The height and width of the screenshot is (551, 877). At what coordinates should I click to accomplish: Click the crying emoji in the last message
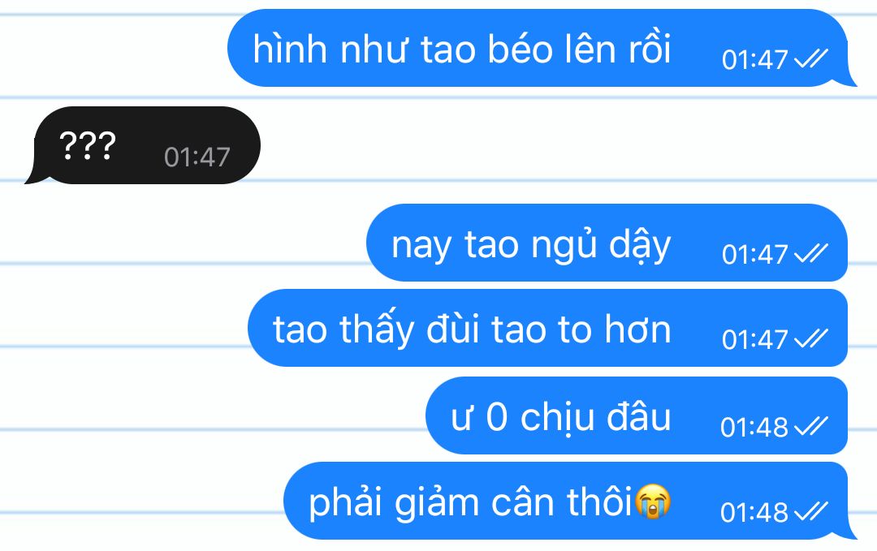tap(653, 501)
